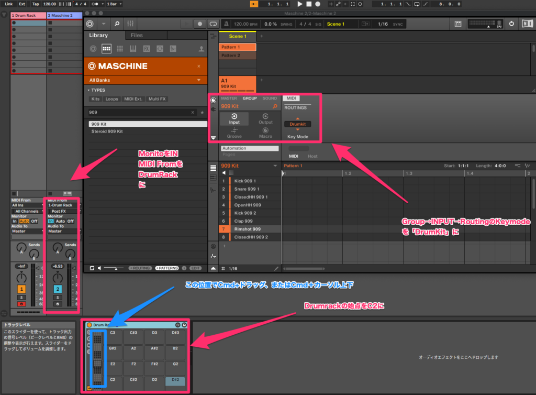
Task: Select the SOUND tab
Action: (270, 98)
